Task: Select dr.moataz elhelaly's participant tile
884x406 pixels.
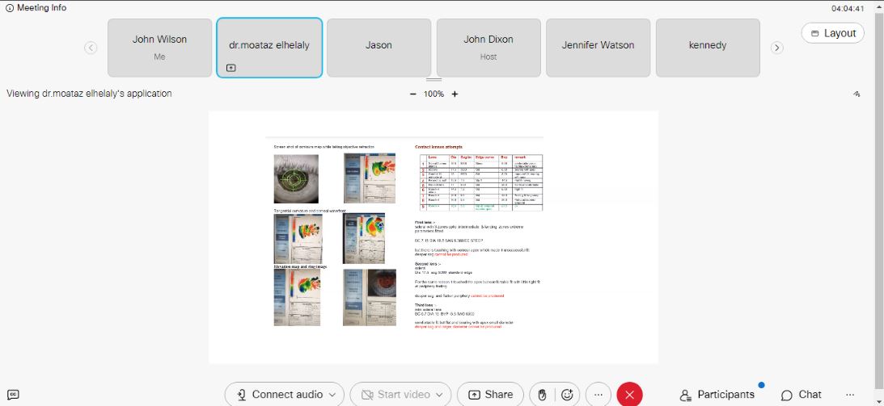Action: (x=269, y=48)
